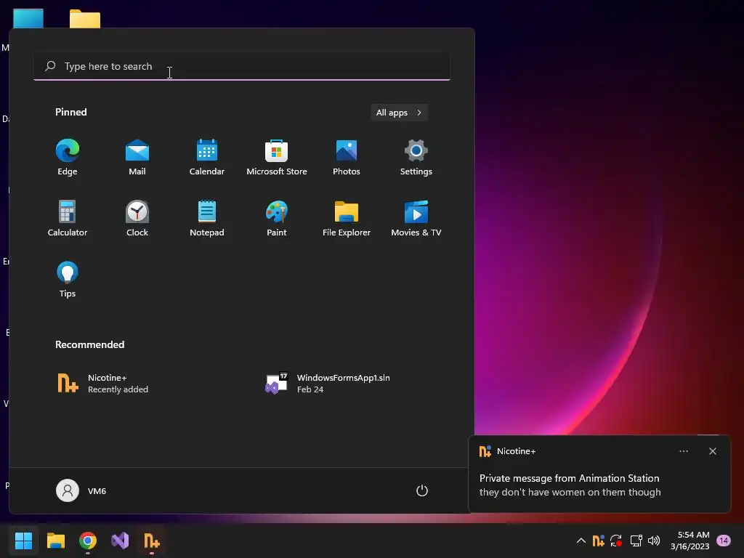Open notification center badge showing 14
Screen dimensions: 744x558
pos(724,541)
